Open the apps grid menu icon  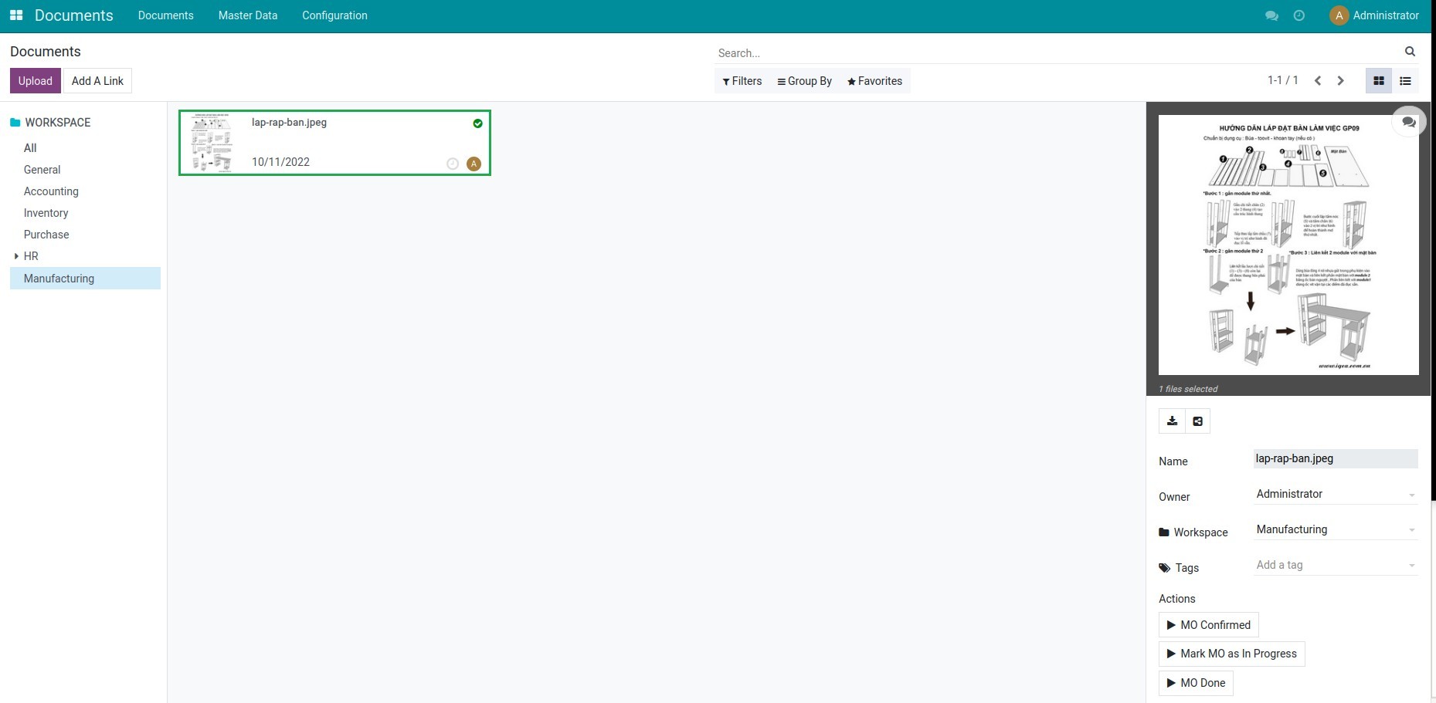click(x=16, y=15)
